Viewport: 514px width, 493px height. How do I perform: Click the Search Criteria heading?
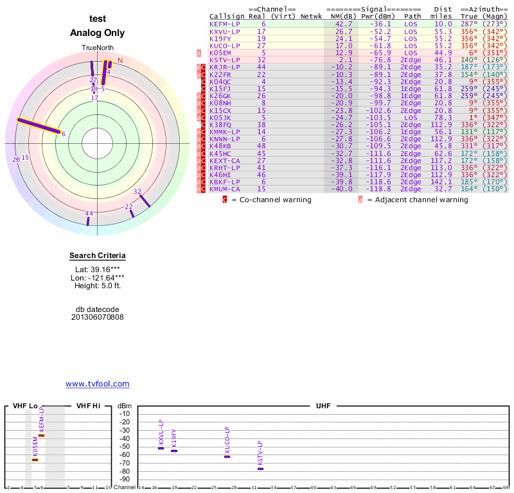point(98,256)
